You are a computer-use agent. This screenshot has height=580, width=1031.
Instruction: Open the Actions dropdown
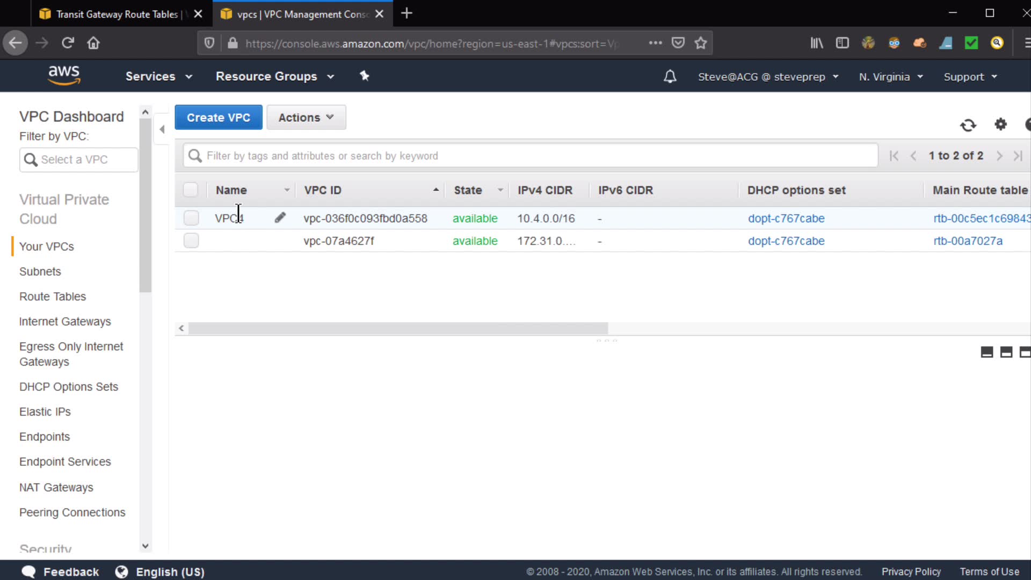pyautogui.click(x=306, y=117)
